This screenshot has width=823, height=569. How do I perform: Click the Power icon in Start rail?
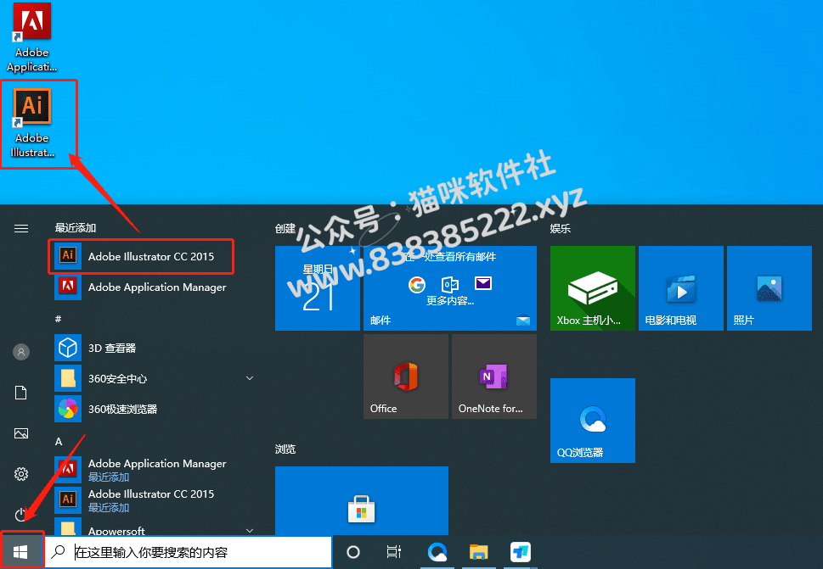[21, 515]
